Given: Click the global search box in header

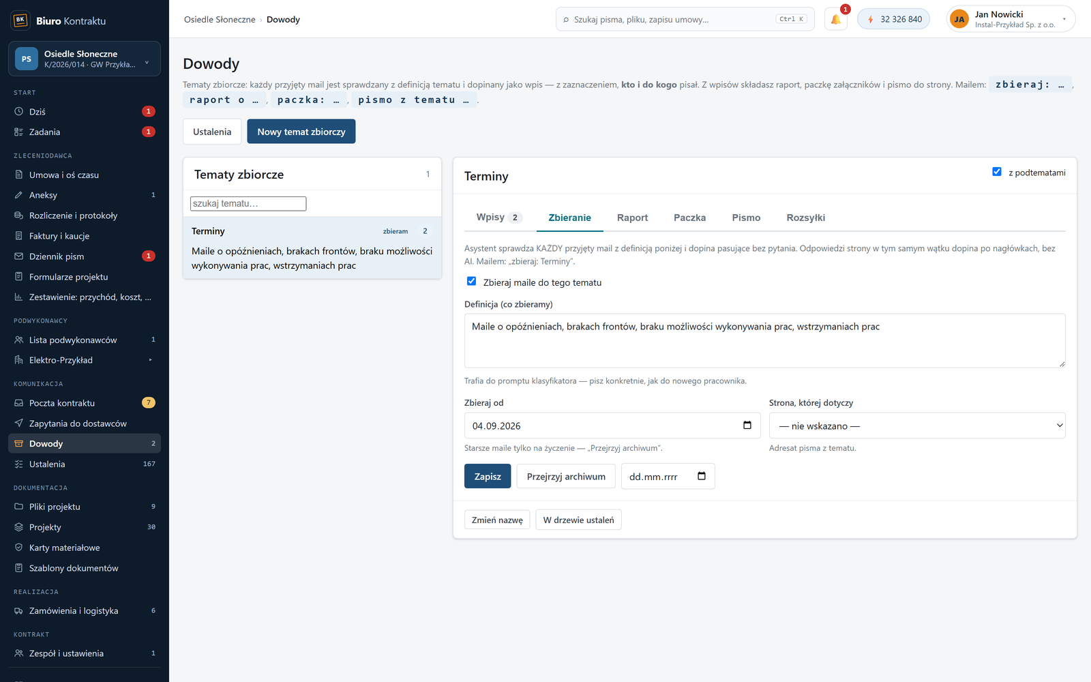Looking at the screenshot, I should coord(685,19).
